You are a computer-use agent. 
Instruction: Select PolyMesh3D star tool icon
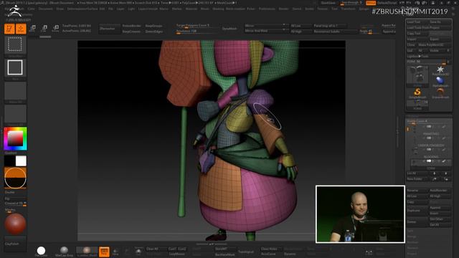click(x=440, y=70)
